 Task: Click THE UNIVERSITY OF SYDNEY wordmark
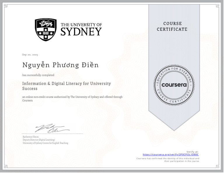(x=81, y=29)
